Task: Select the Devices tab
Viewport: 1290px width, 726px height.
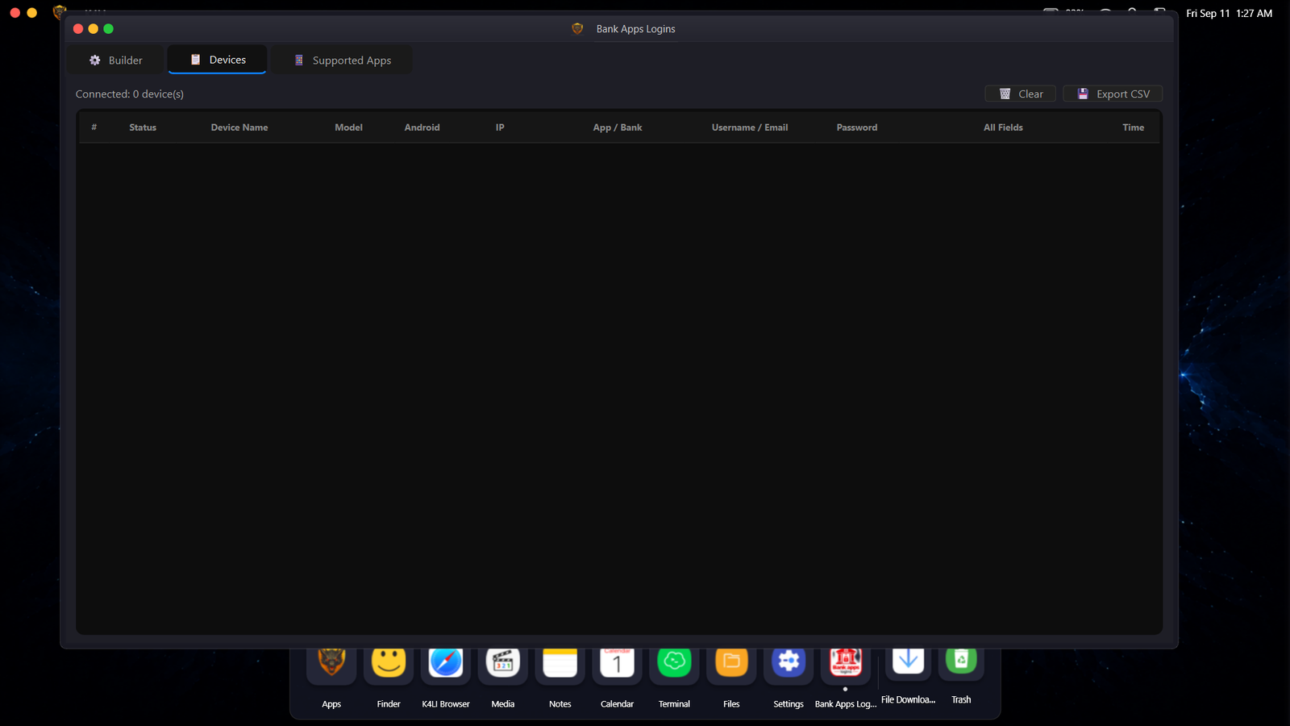Action: pos(218,60)
